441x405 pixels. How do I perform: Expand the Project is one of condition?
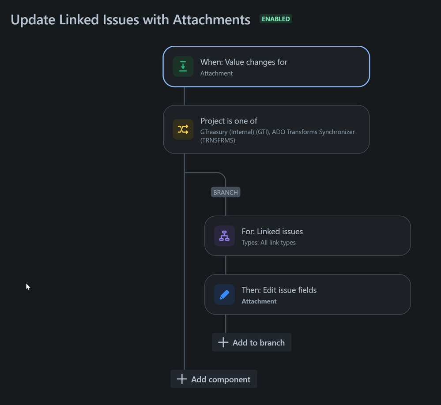[266, 129]
